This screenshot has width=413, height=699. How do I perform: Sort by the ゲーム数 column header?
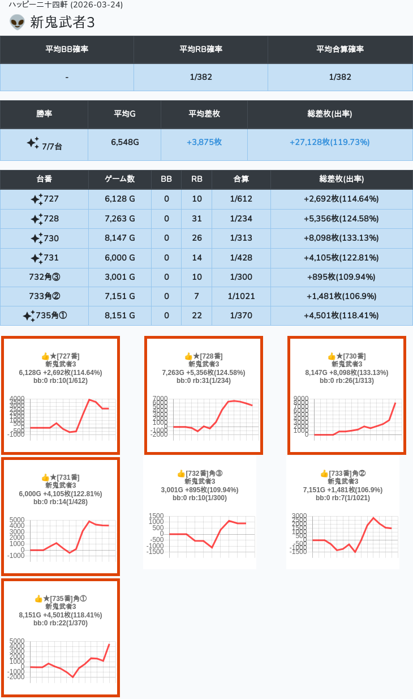tap(120, 179)
